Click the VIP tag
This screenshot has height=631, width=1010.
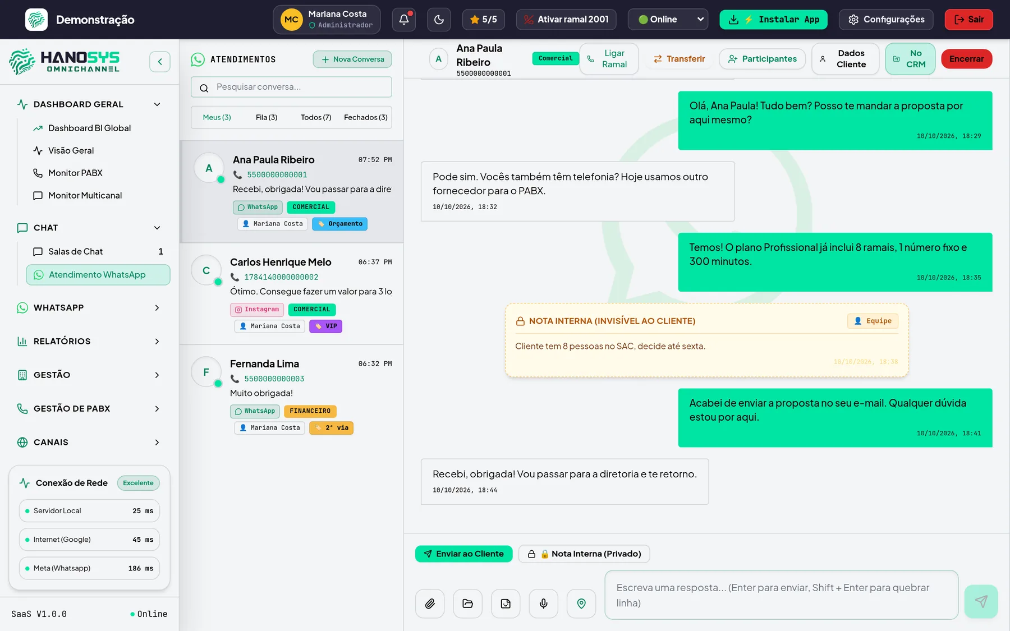click(x=325, y=326)
